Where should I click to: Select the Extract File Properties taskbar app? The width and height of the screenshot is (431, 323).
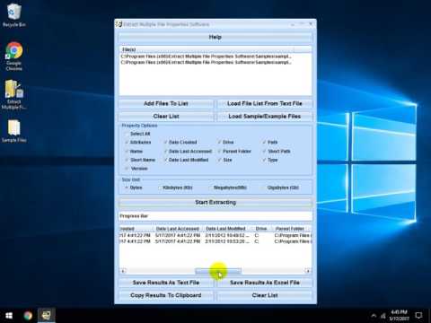coord(47,316)
